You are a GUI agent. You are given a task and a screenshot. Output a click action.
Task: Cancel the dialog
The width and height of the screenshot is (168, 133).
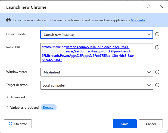coord(151,124)
